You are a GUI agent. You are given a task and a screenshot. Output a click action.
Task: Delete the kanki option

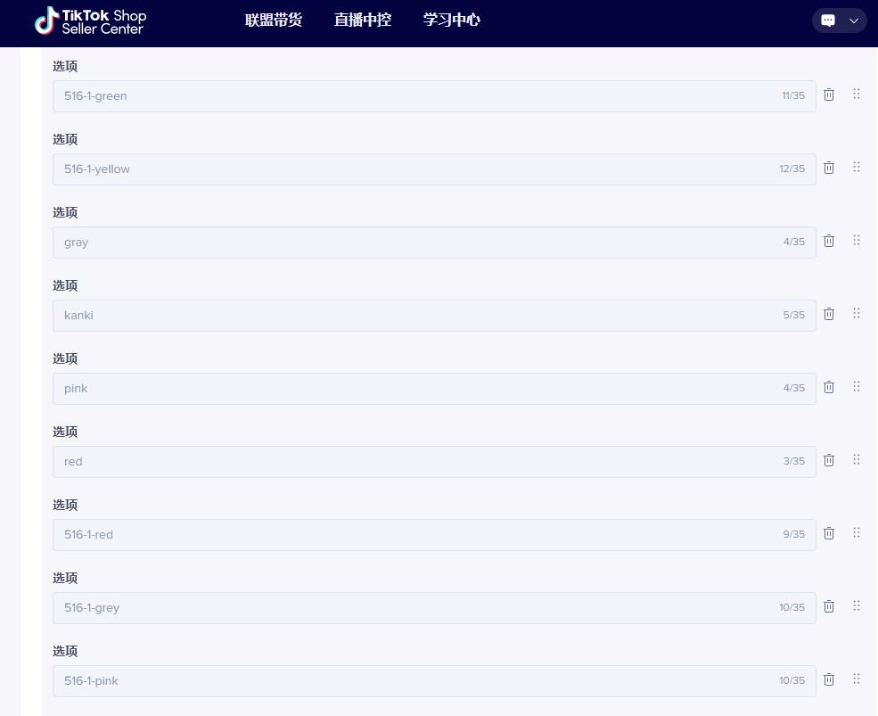(x=829, y=314)
